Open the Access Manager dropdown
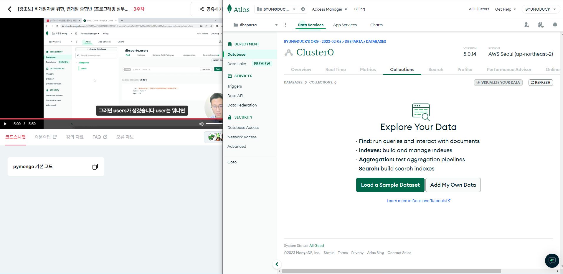Viewport: 563px width, 274px height. [329, 9]
